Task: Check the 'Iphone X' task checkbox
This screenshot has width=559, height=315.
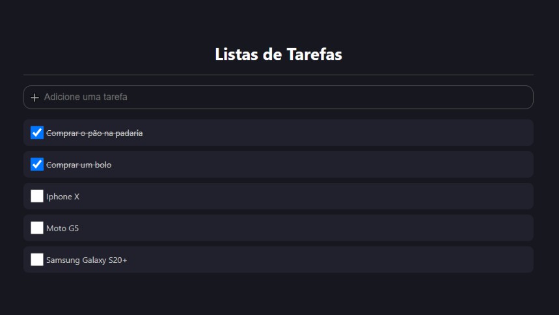Action: (37, 196)
